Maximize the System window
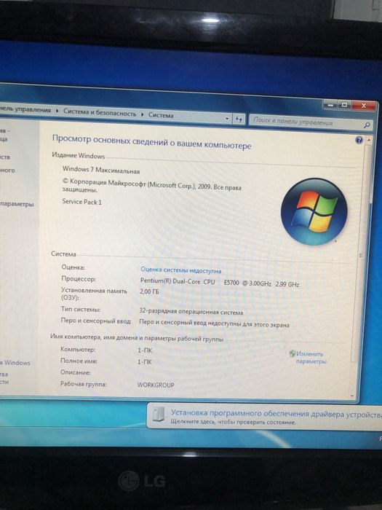 click(344, 105)
